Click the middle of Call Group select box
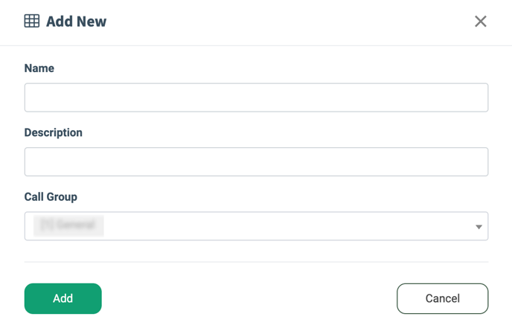The image size is (512, 331). (256, 226)
